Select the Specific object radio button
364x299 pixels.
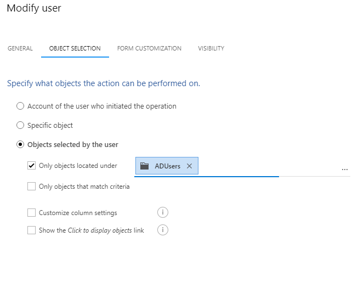tap(20, 125)
